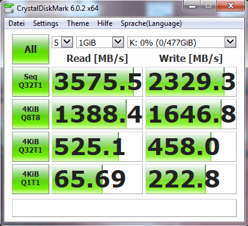Start the 4KiB Q1T1 test
The height and width of the screenshot is (226, 248).
click(x=31, y=179)
